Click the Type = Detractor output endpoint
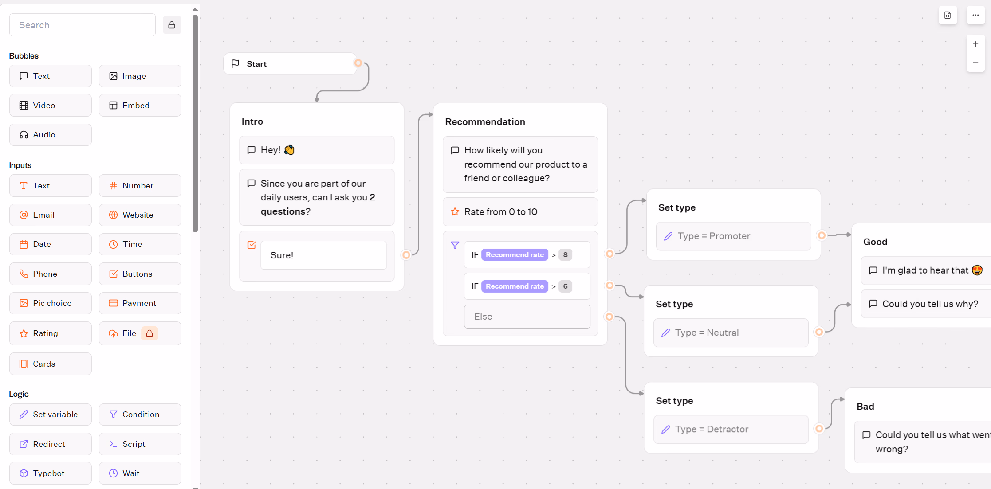The width and height of the screenshot is (991, 489). [819, 429]
